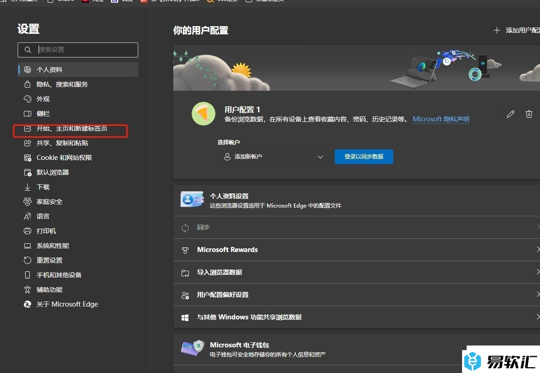Open the 打印机 printer settings
The height and width of the screenshot is (373, 540).
coord(78,231)
